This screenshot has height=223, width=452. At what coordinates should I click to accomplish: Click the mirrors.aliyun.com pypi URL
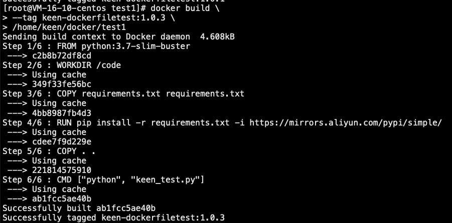[x=346, y=122]
